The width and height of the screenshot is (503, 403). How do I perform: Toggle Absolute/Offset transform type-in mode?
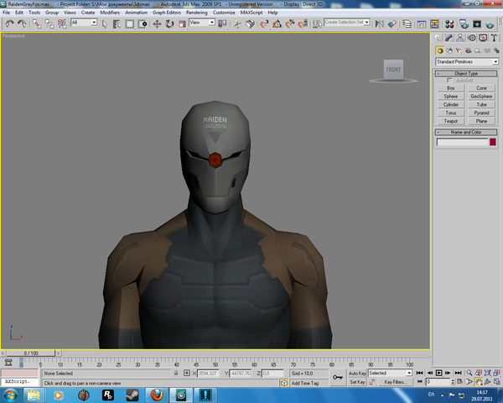coord(187,373)
